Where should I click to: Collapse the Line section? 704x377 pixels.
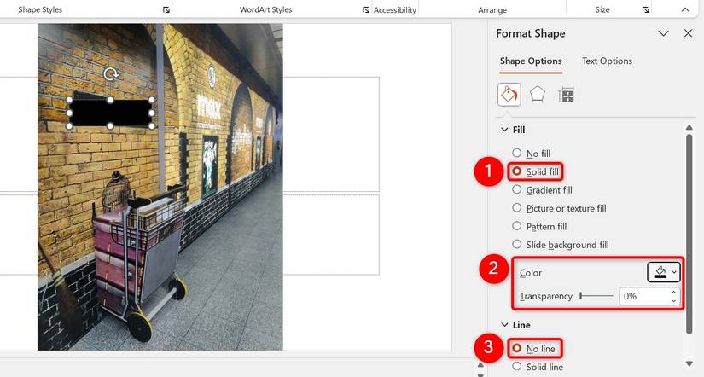click(504, 324)
